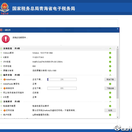Viewport: 132px width, 132px height.
Task: Click the 正在下载 status for AdobeReader
Action: 37,80
